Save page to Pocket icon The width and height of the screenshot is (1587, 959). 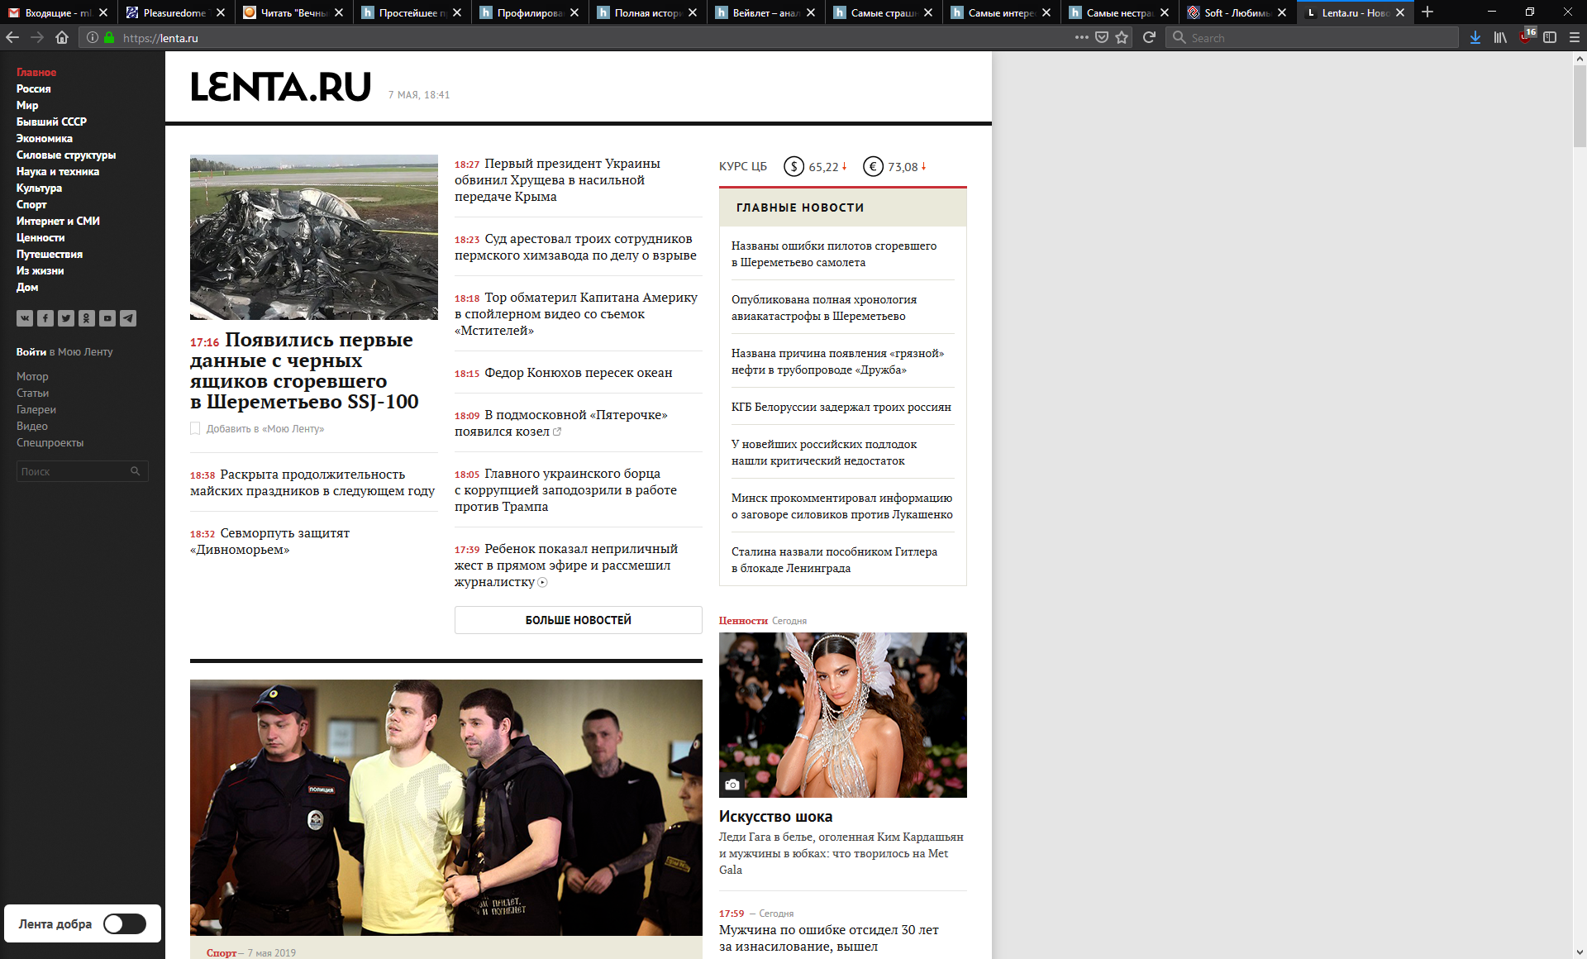point(1102,37)
